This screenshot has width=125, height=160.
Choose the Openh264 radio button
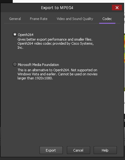click(x=15, y=34)
